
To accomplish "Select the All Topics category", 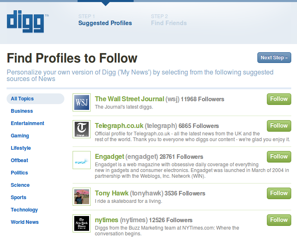I will [x=22, y=99].
